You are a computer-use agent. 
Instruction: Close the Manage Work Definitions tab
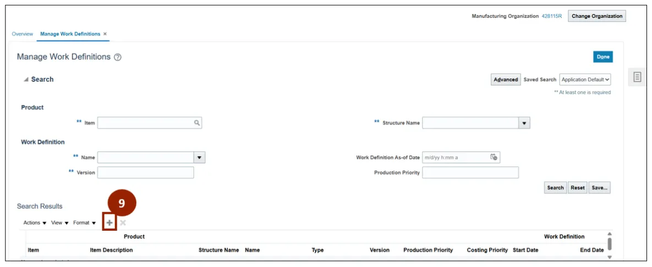105,34
